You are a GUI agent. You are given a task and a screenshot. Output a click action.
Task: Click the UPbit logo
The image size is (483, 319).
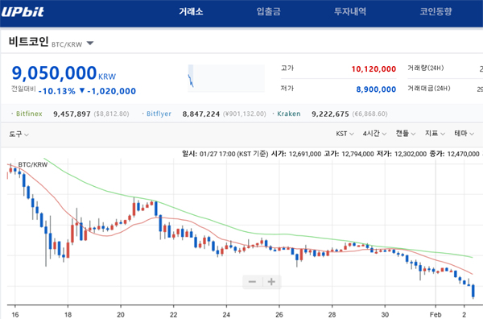[23, 12]
